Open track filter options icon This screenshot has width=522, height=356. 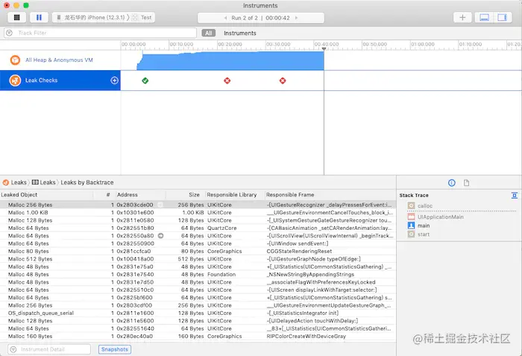pyautogui.click(x=9, y=33)
